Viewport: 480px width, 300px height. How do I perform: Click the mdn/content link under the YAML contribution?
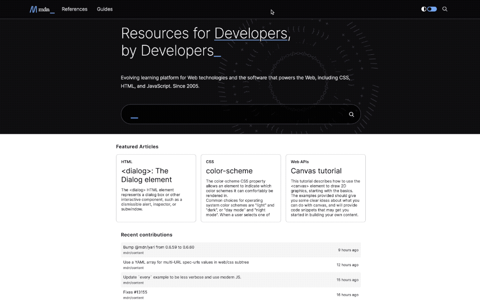coord(133,268)
